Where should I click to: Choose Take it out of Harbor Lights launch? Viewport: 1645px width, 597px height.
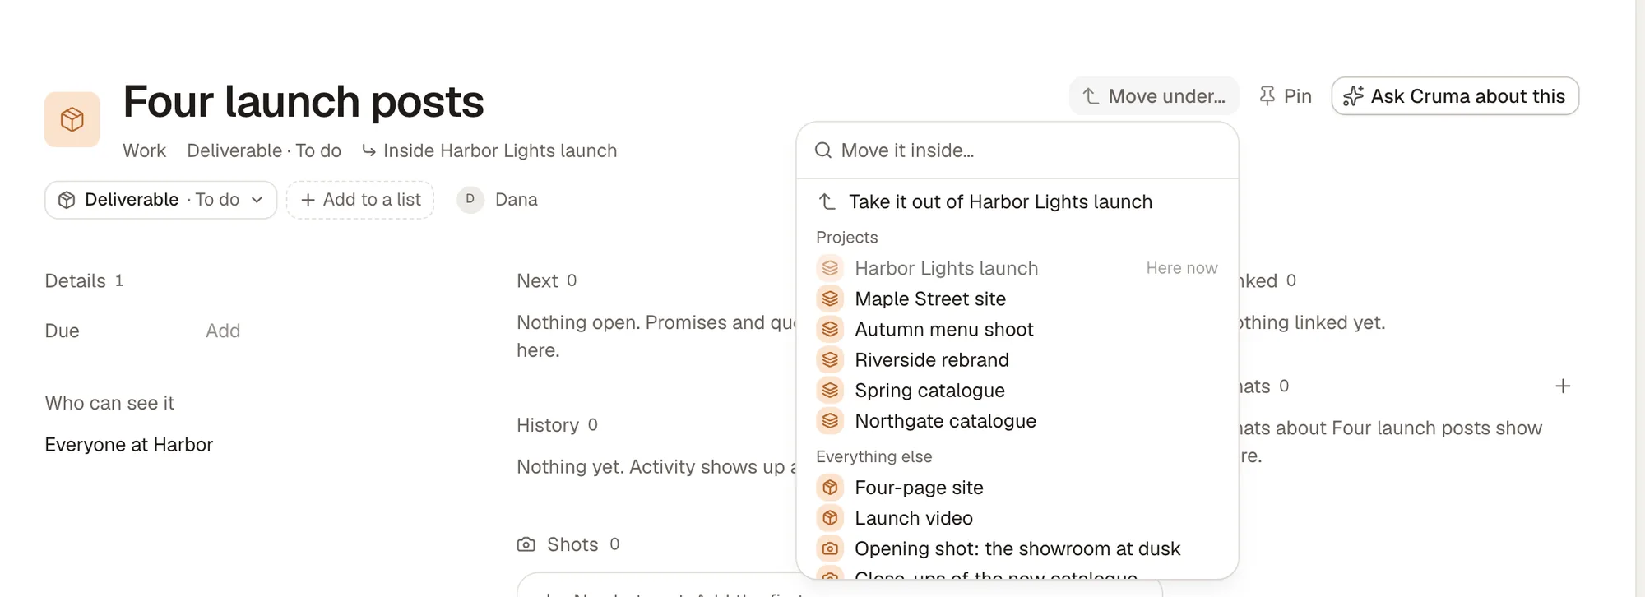(1017, 201)
